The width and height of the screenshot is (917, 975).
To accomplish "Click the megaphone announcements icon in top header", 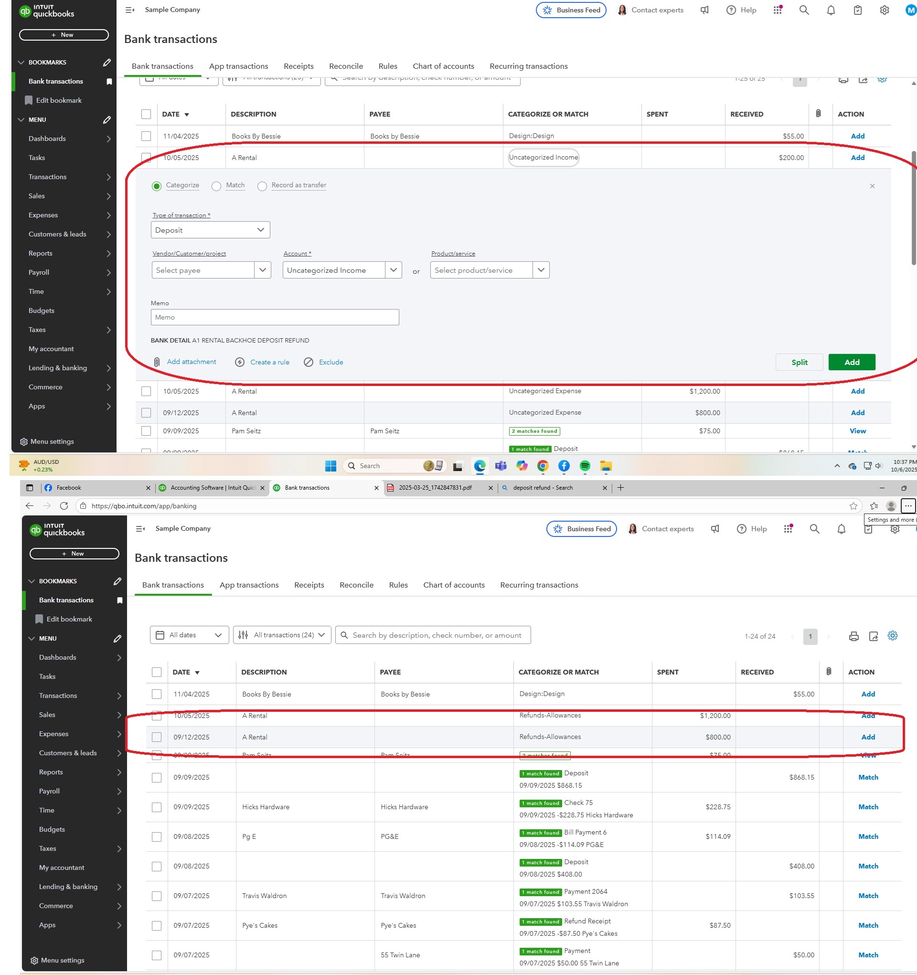I will (x=704, y=11).
